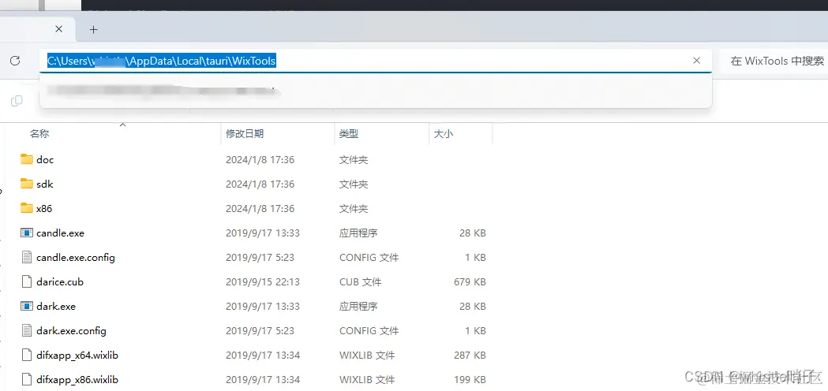This screenshot has height=391, width=828.
Task: Select the candle.exe file name
Action: [x=60, y=233]
